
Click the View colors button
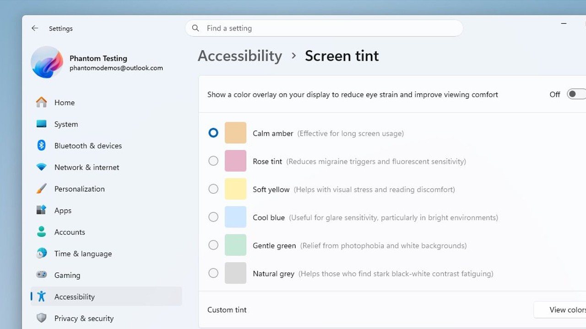560,310
